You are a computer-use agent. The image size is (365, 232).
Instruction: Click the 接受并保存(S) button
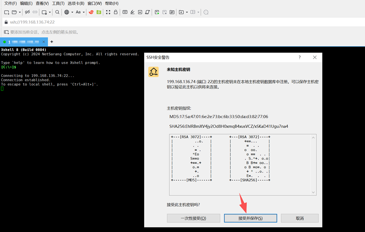pos(250,218)
